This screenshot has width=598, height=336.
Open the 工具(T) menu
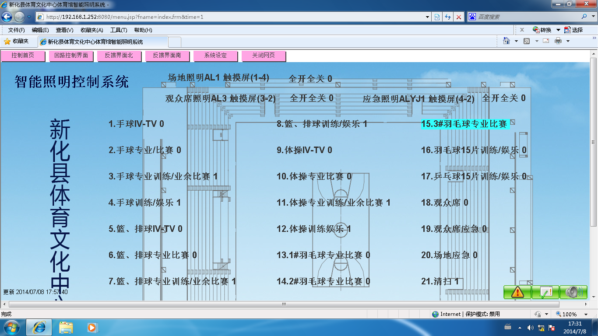118,30
